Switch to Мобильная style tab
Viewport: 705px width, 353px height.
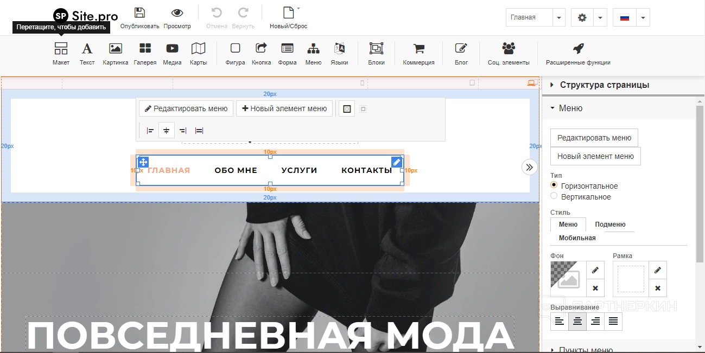tap(577, 238)
